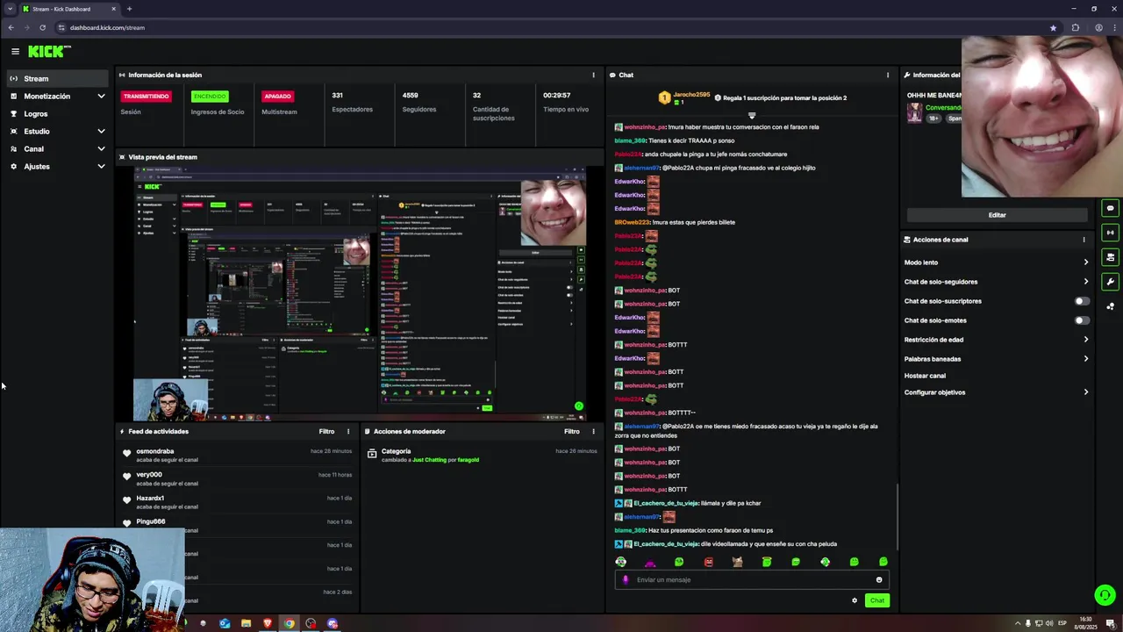Image resolution: width=1123 pixels, height=632 pixels.
Task: Click the three-circles icon in right rail
Action: (1110, 306)
